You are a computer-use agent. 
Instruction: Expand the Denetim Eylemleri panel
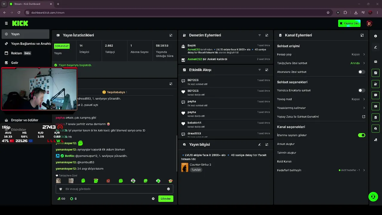tap(267, 35)
